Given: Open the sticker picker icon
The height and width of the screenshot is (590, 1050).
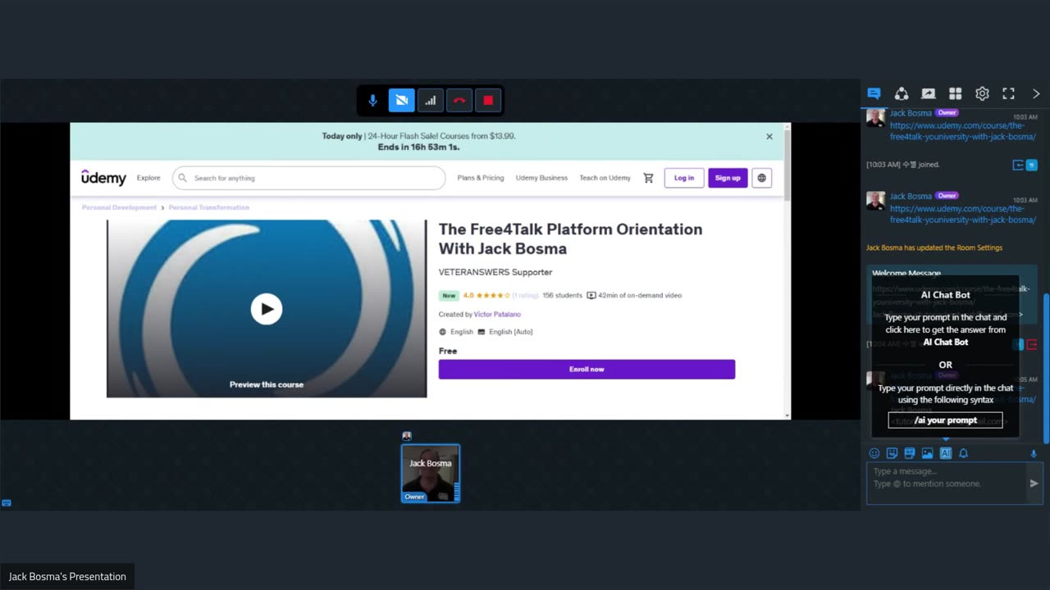Looking at the screenshot, I should pyautogui.click(x=892, y=453).
